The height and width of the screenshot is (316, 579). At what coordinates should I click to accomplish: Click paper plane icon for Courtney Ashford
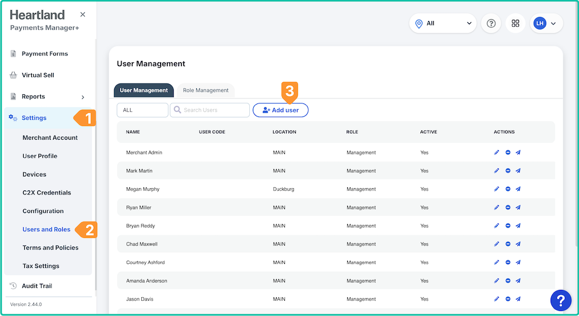pyautogui.click(x=518, y=262)
